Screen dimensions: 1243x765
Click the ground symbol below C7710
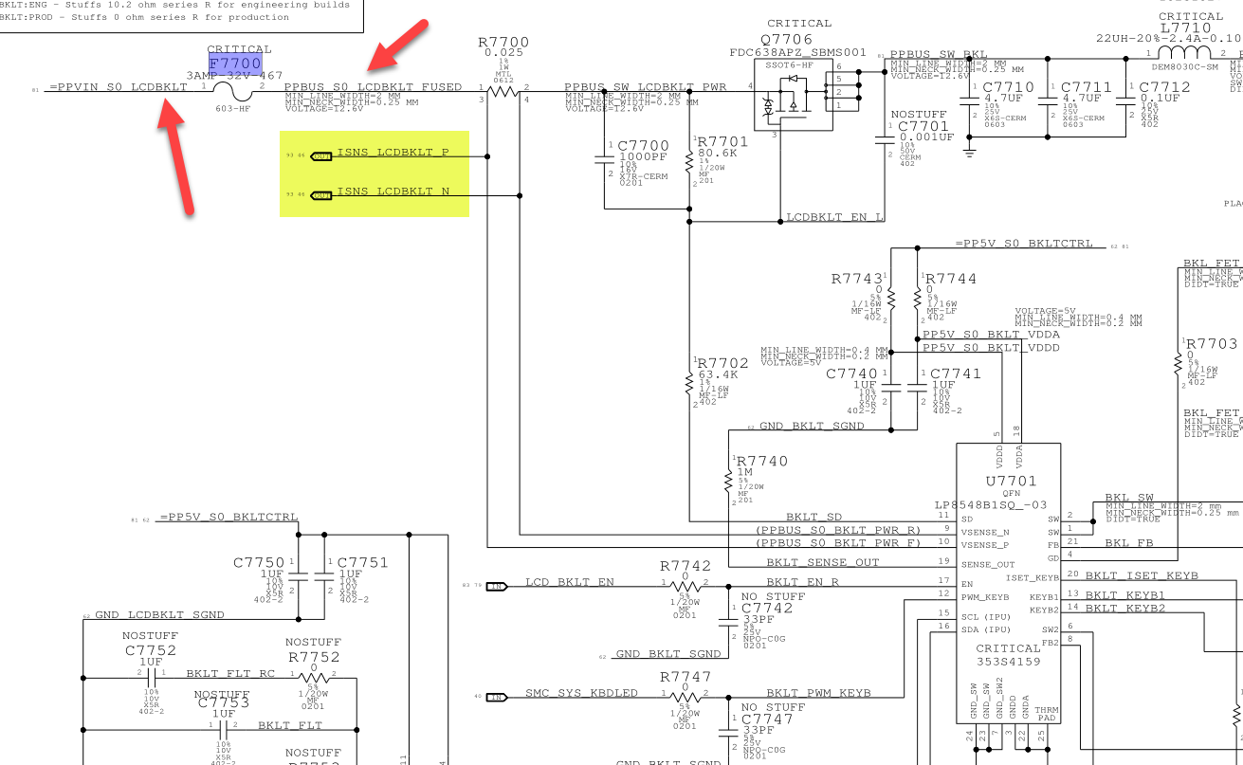coord(968,151)
